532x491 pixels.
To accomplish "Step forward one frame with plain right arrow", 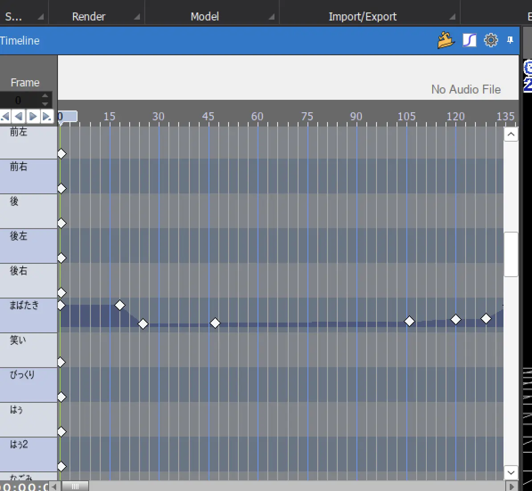I will coord(33,116).
